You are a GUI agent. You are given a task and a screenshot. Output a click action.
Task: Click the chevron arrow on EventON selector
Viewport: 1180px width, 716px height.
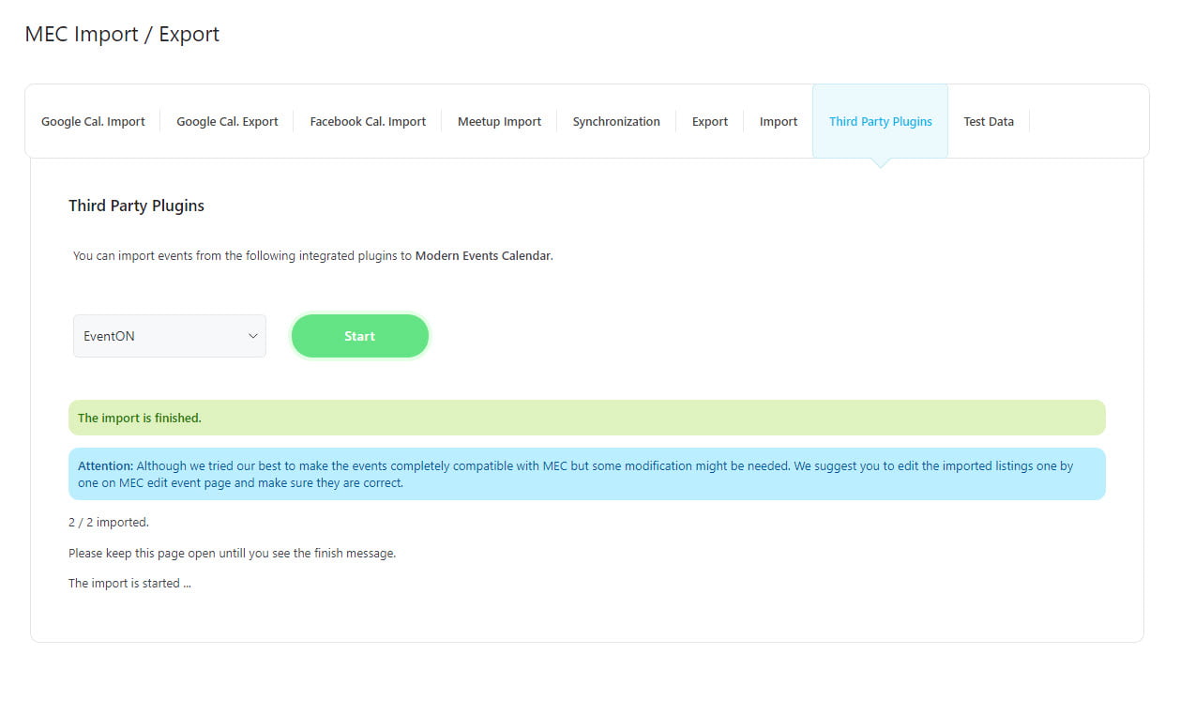[x=252, y=336]
